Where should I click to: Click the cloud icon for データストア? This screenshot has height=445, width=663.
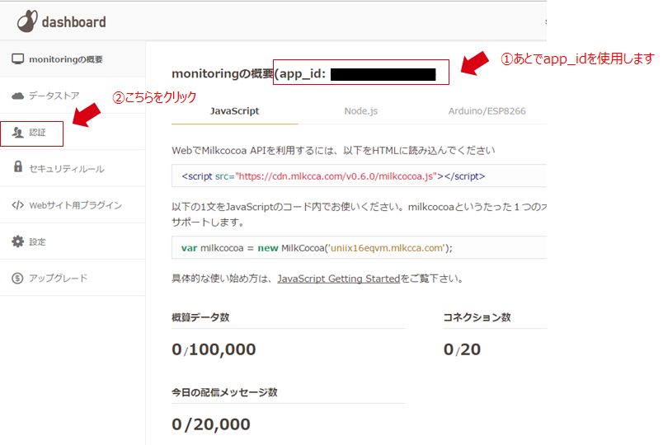click(18, 96)
